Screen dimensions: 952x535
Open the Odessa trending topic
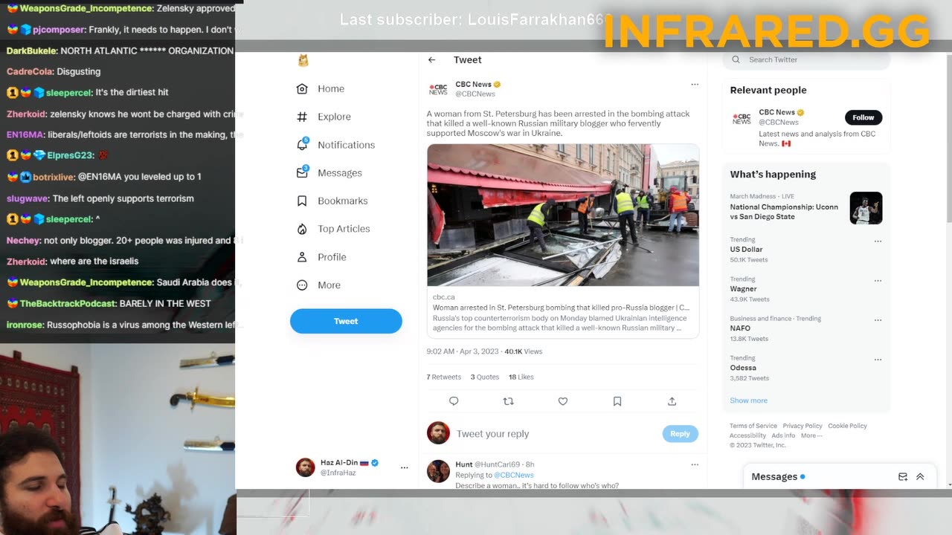point(743,368)
